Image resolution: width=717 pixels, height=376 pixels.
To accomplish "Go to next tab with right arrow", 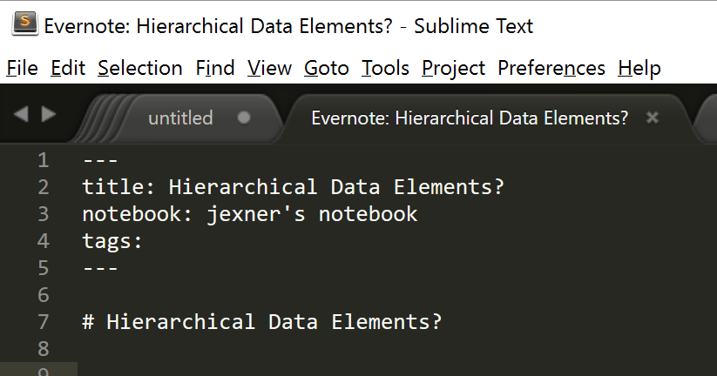I will coord(49,114).
